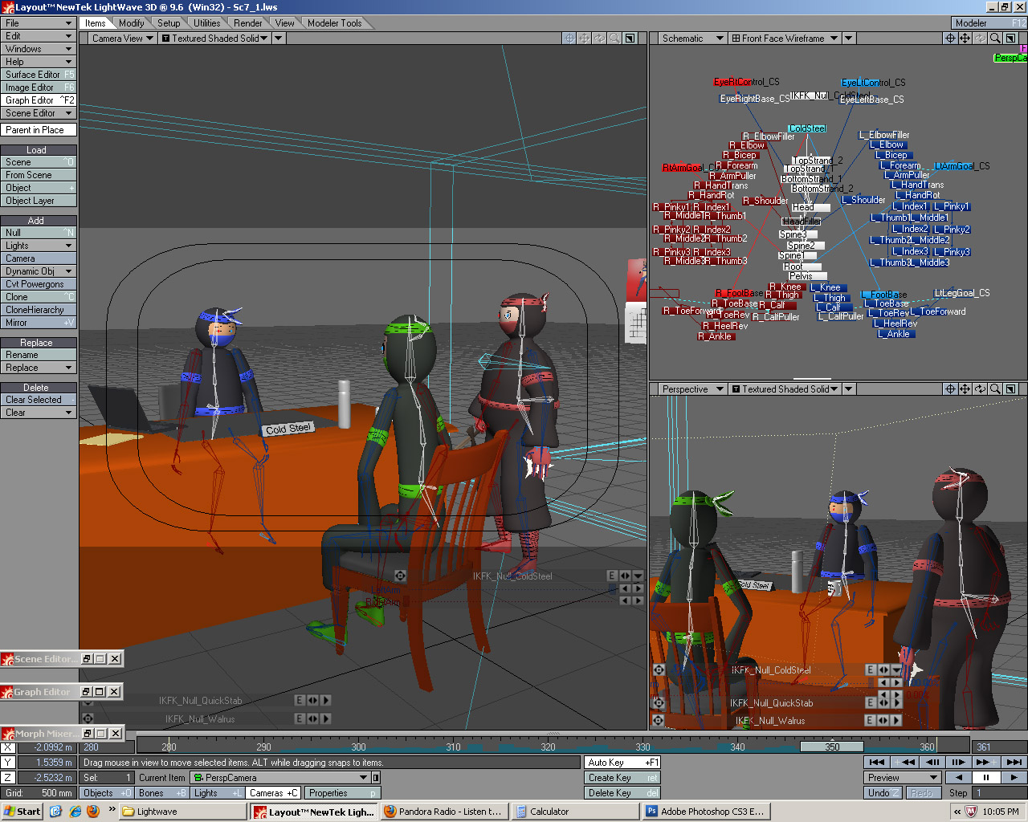Open the Items tab

pyautogui.click(x=96, y=23)
